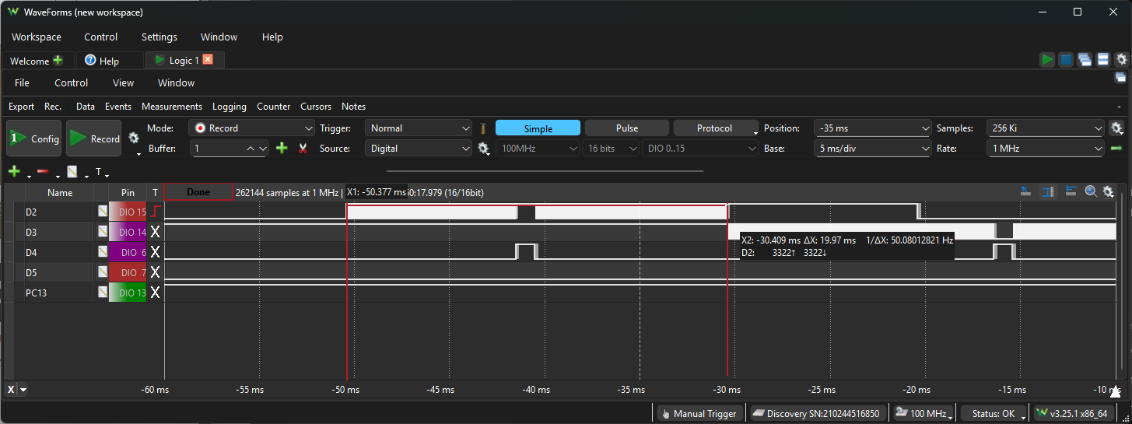Enable quick measure pointer icon above plot
Screen dimensions: 1132x424
coord(1026,191)
